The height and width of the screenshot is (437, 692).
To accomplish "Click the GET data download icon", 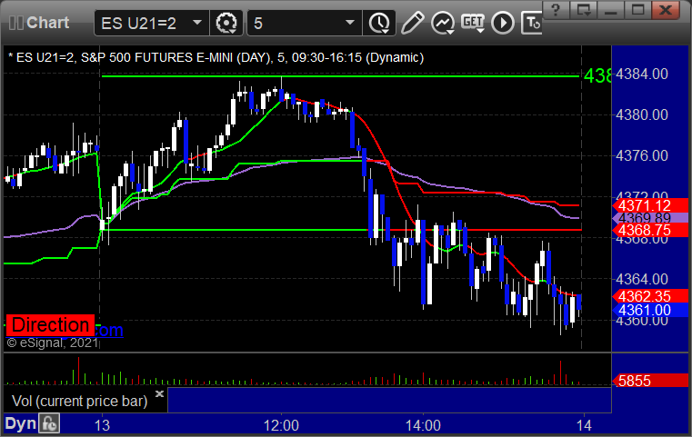I will (473, 23).
